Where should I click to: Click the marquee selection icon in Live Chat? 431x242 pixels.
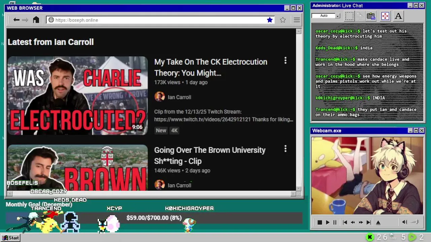pyautogui.click(x=350, y=16)
